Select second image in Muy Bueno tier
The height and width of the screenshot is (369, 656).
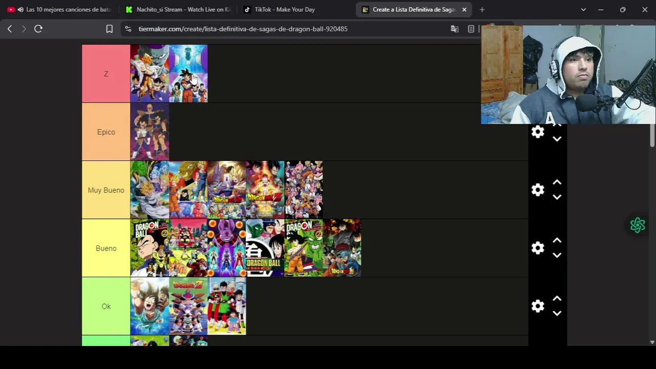click(x=188, y=190)
